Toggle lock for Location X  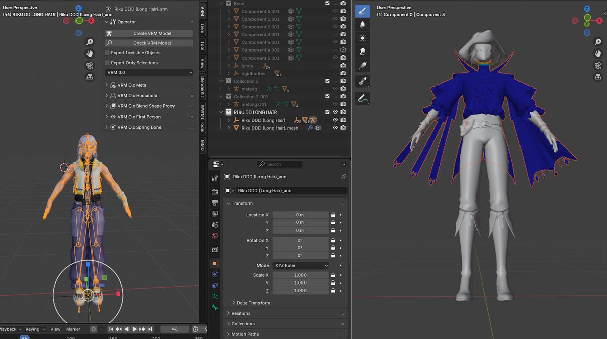(333, 215)
